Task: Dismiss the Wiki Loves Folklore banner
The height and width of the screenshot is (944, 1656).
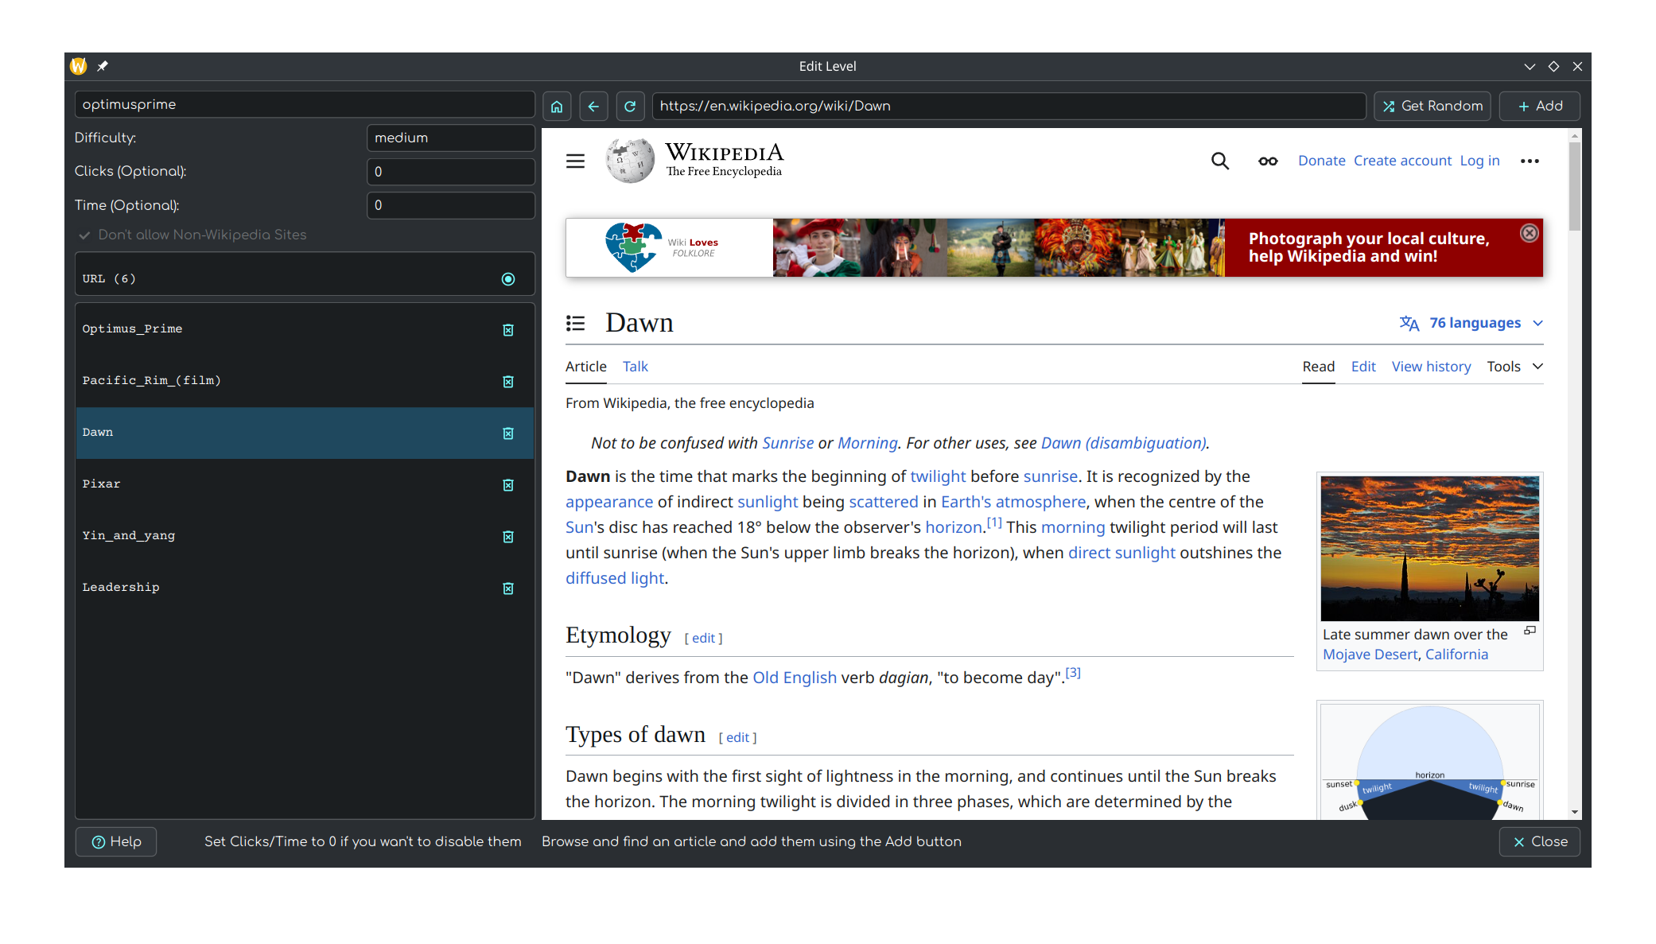Action: tap(1529, 233)
